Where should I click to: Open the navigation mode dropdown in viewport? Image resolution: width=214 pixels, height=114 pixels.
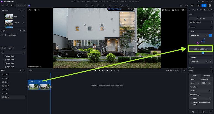pos(30,10)
